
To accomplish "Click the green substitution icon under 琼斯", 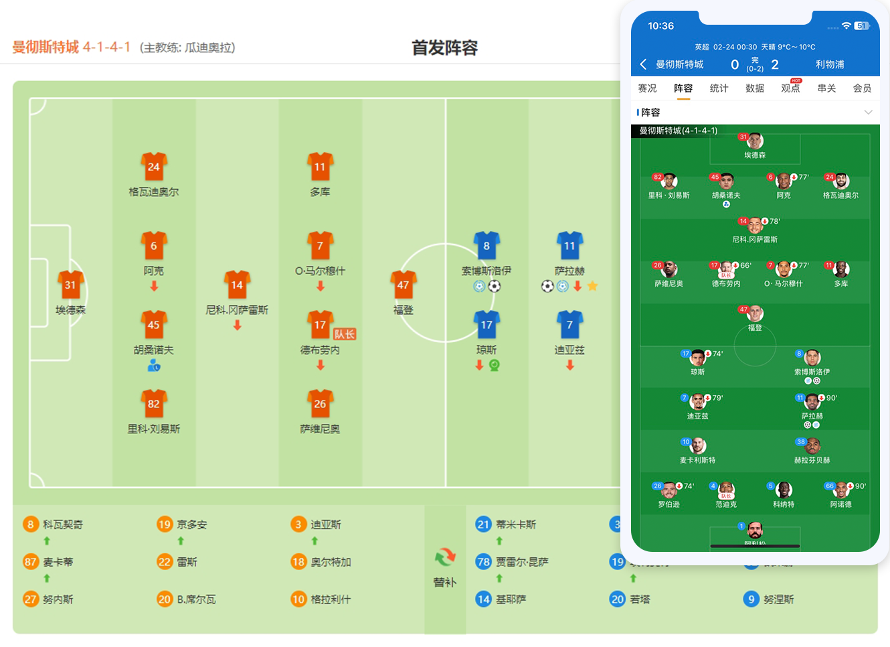I will [495, 365].
